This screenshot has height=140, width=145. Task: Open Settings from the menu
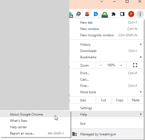click(x=106, y=108)
